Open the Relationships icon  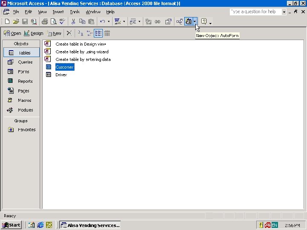[180, 21]
